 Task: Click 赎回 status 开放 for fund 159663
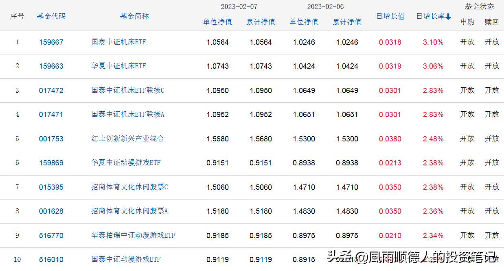coord(492,66)
